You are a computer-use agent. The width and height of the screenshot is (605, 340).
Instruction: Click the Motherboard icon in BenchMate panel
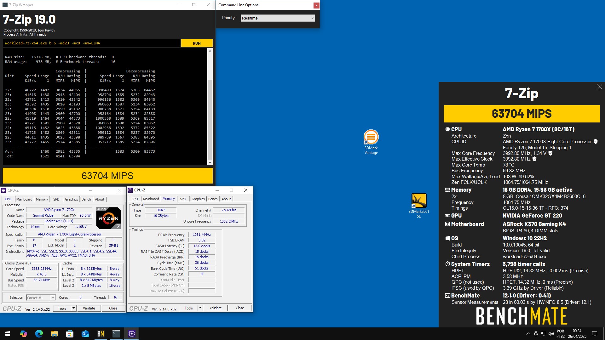[x=447, y=224]
